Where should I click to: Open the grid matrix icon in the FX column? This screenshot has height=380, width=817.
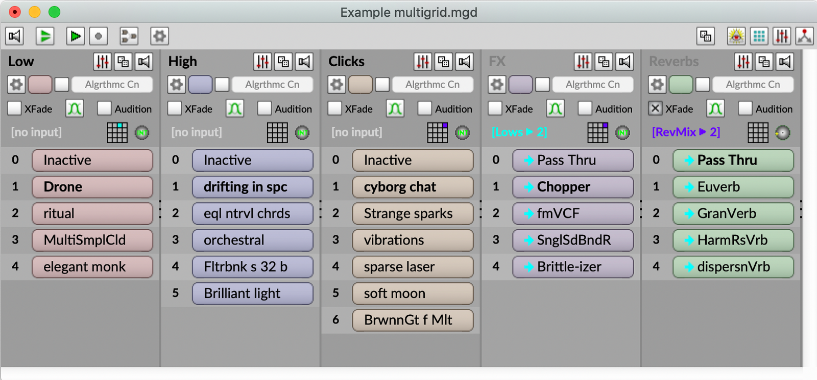(597, 132)
